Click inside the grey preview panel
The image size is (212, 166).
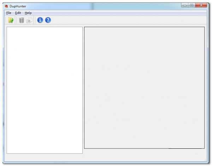144,88
